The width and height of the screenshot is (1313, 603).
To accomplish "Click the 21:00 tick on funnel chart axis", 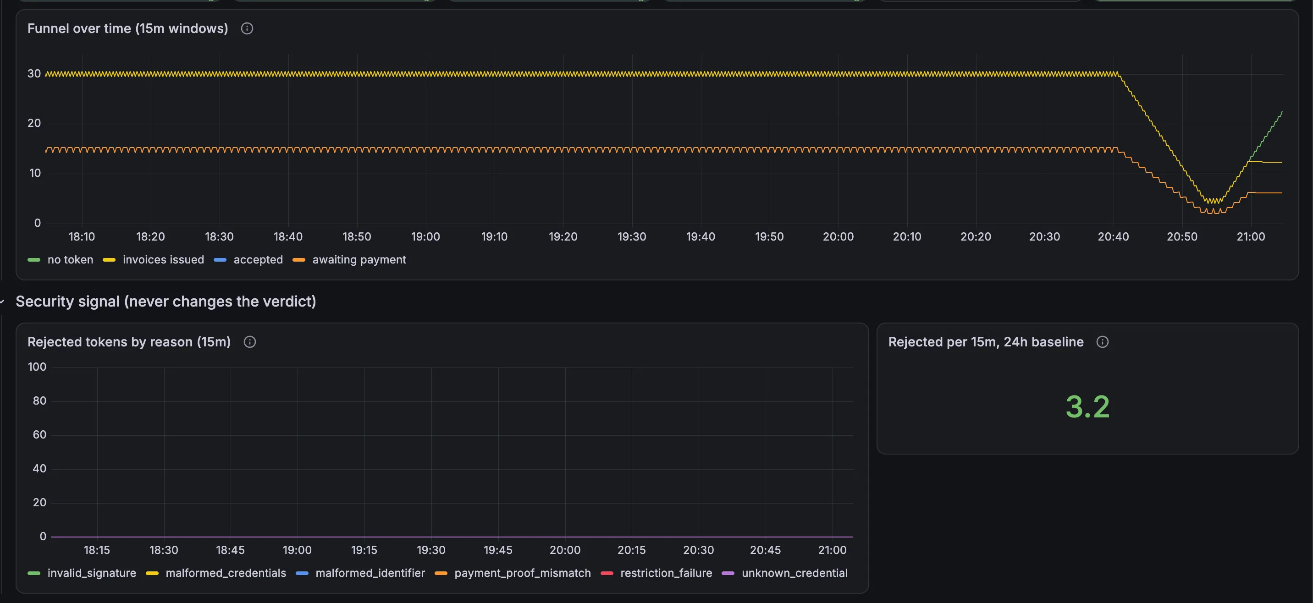I will coord(1251,237).
